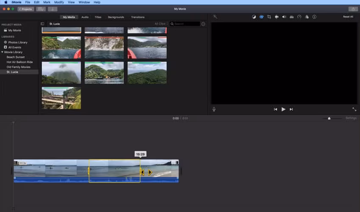
Task: Open the All Clips filter dropdown
Action: (x=161, y=24)
